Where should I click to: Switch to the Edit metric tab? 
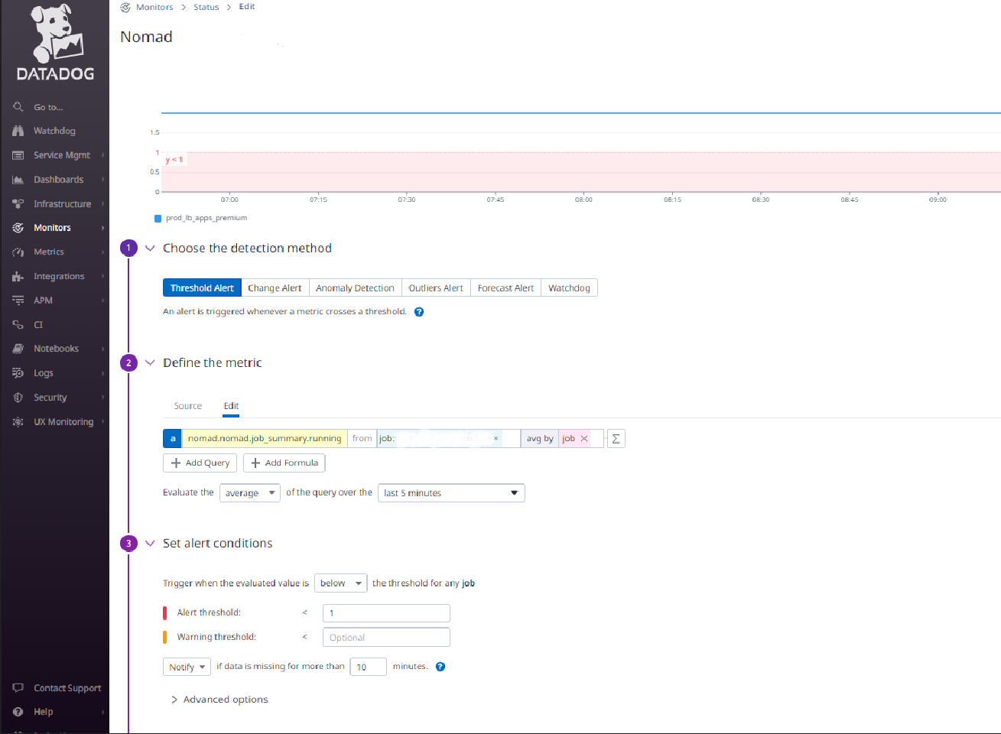point(231,406)
